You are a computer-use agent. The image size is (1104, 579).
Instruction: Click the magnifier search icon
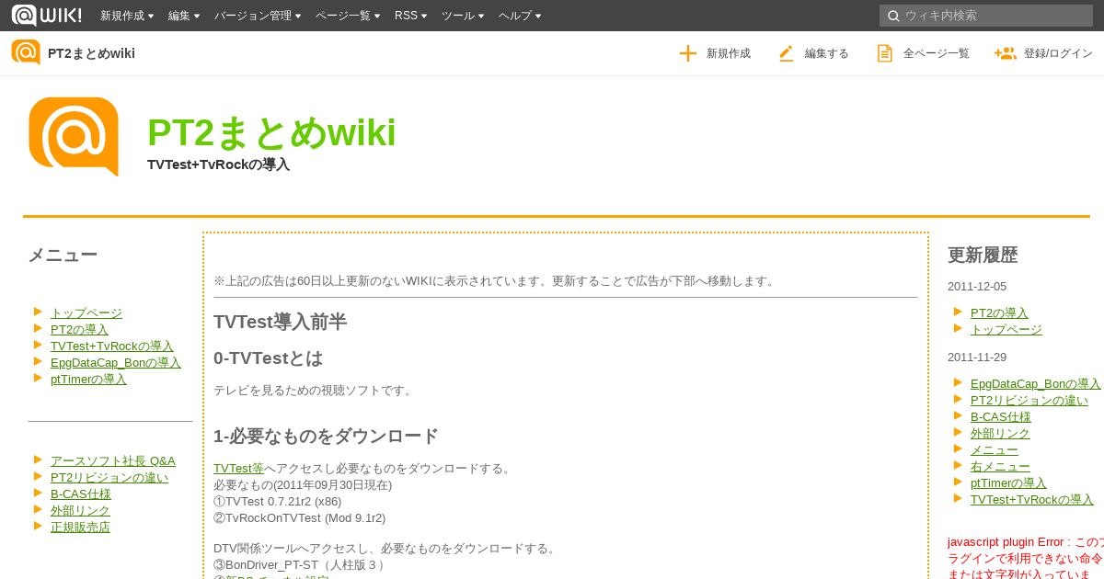(x=893, y=16)
